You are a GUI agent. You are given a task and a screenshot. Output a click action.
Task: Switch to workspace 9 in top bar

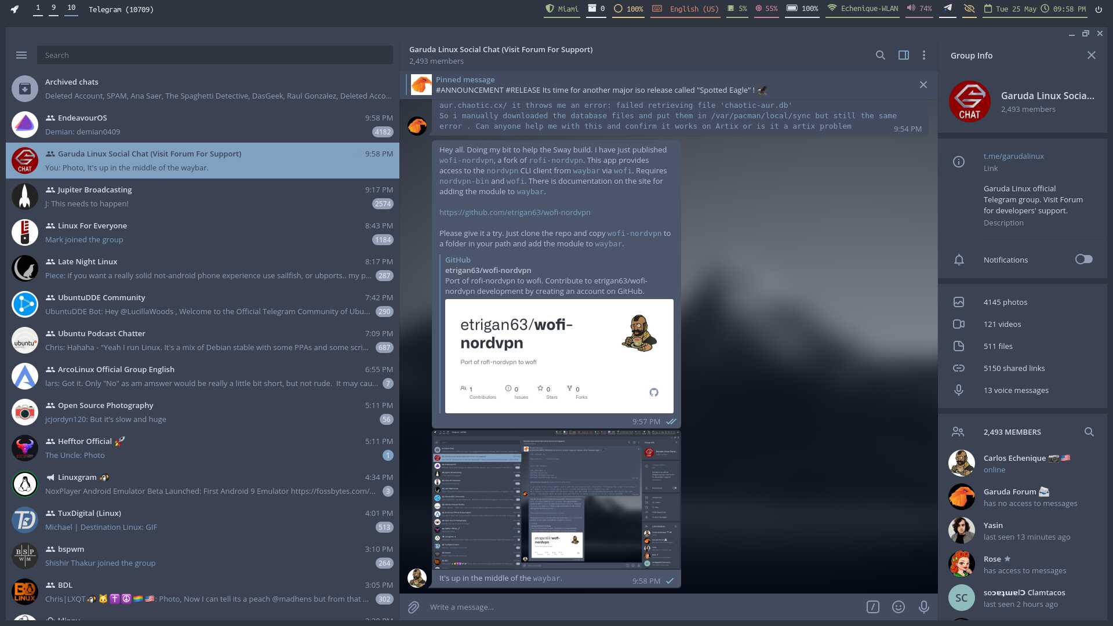[54, 8]
